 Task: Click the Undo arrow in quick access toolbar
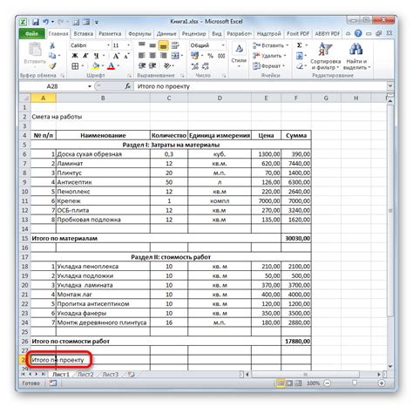[x=45, y=22]
